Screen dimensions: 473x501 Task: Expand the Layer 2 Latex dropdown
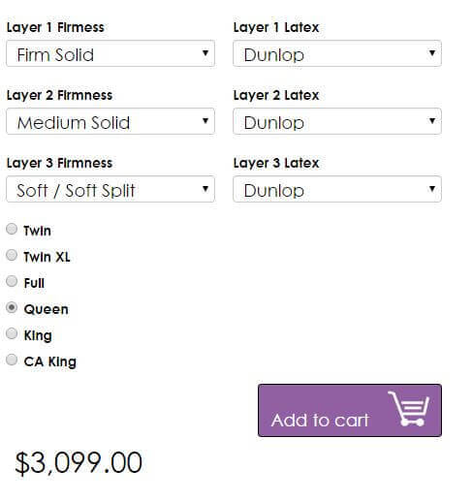337,121
